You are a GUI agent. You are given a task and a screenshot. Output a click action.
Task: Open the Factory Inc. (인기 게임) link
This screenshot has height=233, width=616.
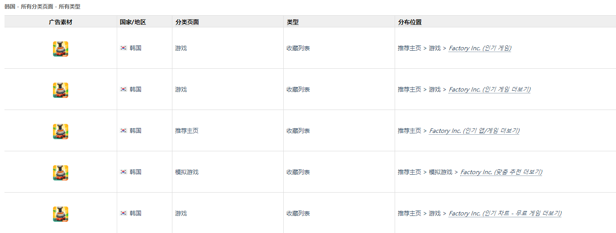480,48
